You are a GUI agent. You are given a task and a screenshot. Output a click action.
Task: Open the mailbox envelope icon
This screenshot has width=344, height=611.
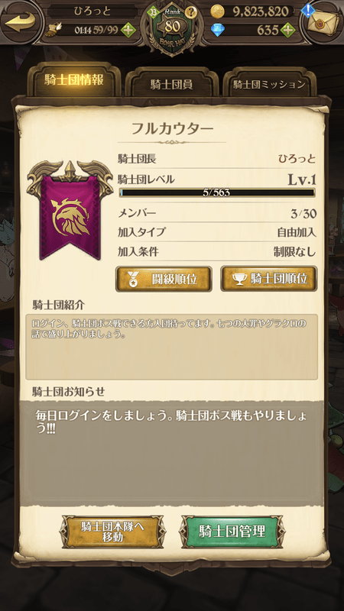(x=322, y=21)
